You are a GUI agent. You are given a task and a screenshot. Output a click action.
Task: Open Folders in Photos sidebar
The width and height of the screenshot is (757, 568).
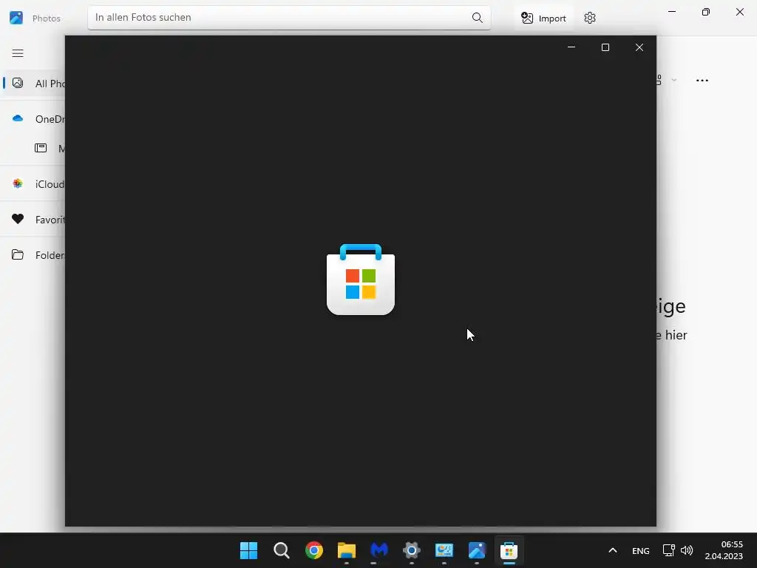(x=34, y=255)
